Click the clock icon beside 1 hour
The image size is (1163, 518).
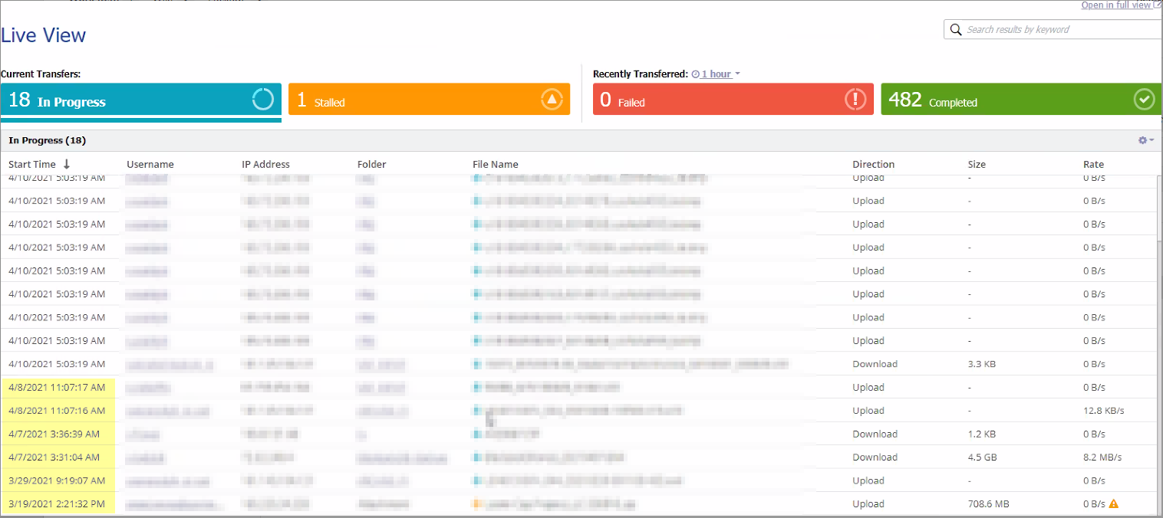click(x=695, y=74)
